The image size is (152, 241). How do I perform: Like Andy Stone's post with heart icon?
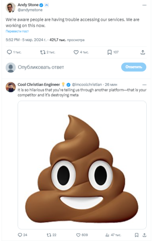click(76, 52)
